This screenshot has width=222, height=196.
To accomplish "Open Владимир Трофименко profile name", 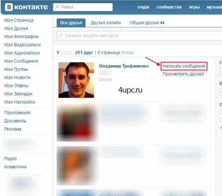I will [x=124, y=66].
